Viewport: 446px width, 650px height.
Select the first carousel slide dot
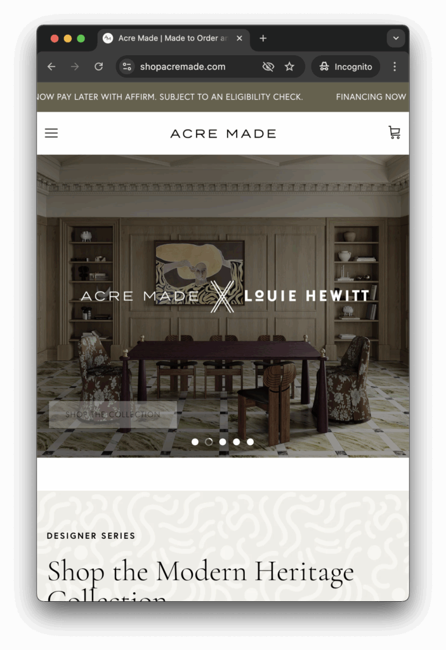tap(195, 442)
